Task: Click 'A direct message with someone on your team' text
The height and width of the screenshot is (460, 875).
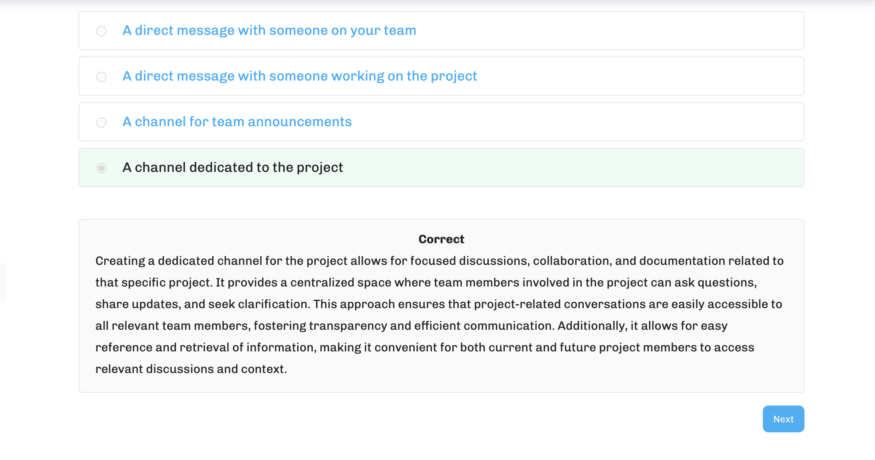Action: tap(269, 30)
